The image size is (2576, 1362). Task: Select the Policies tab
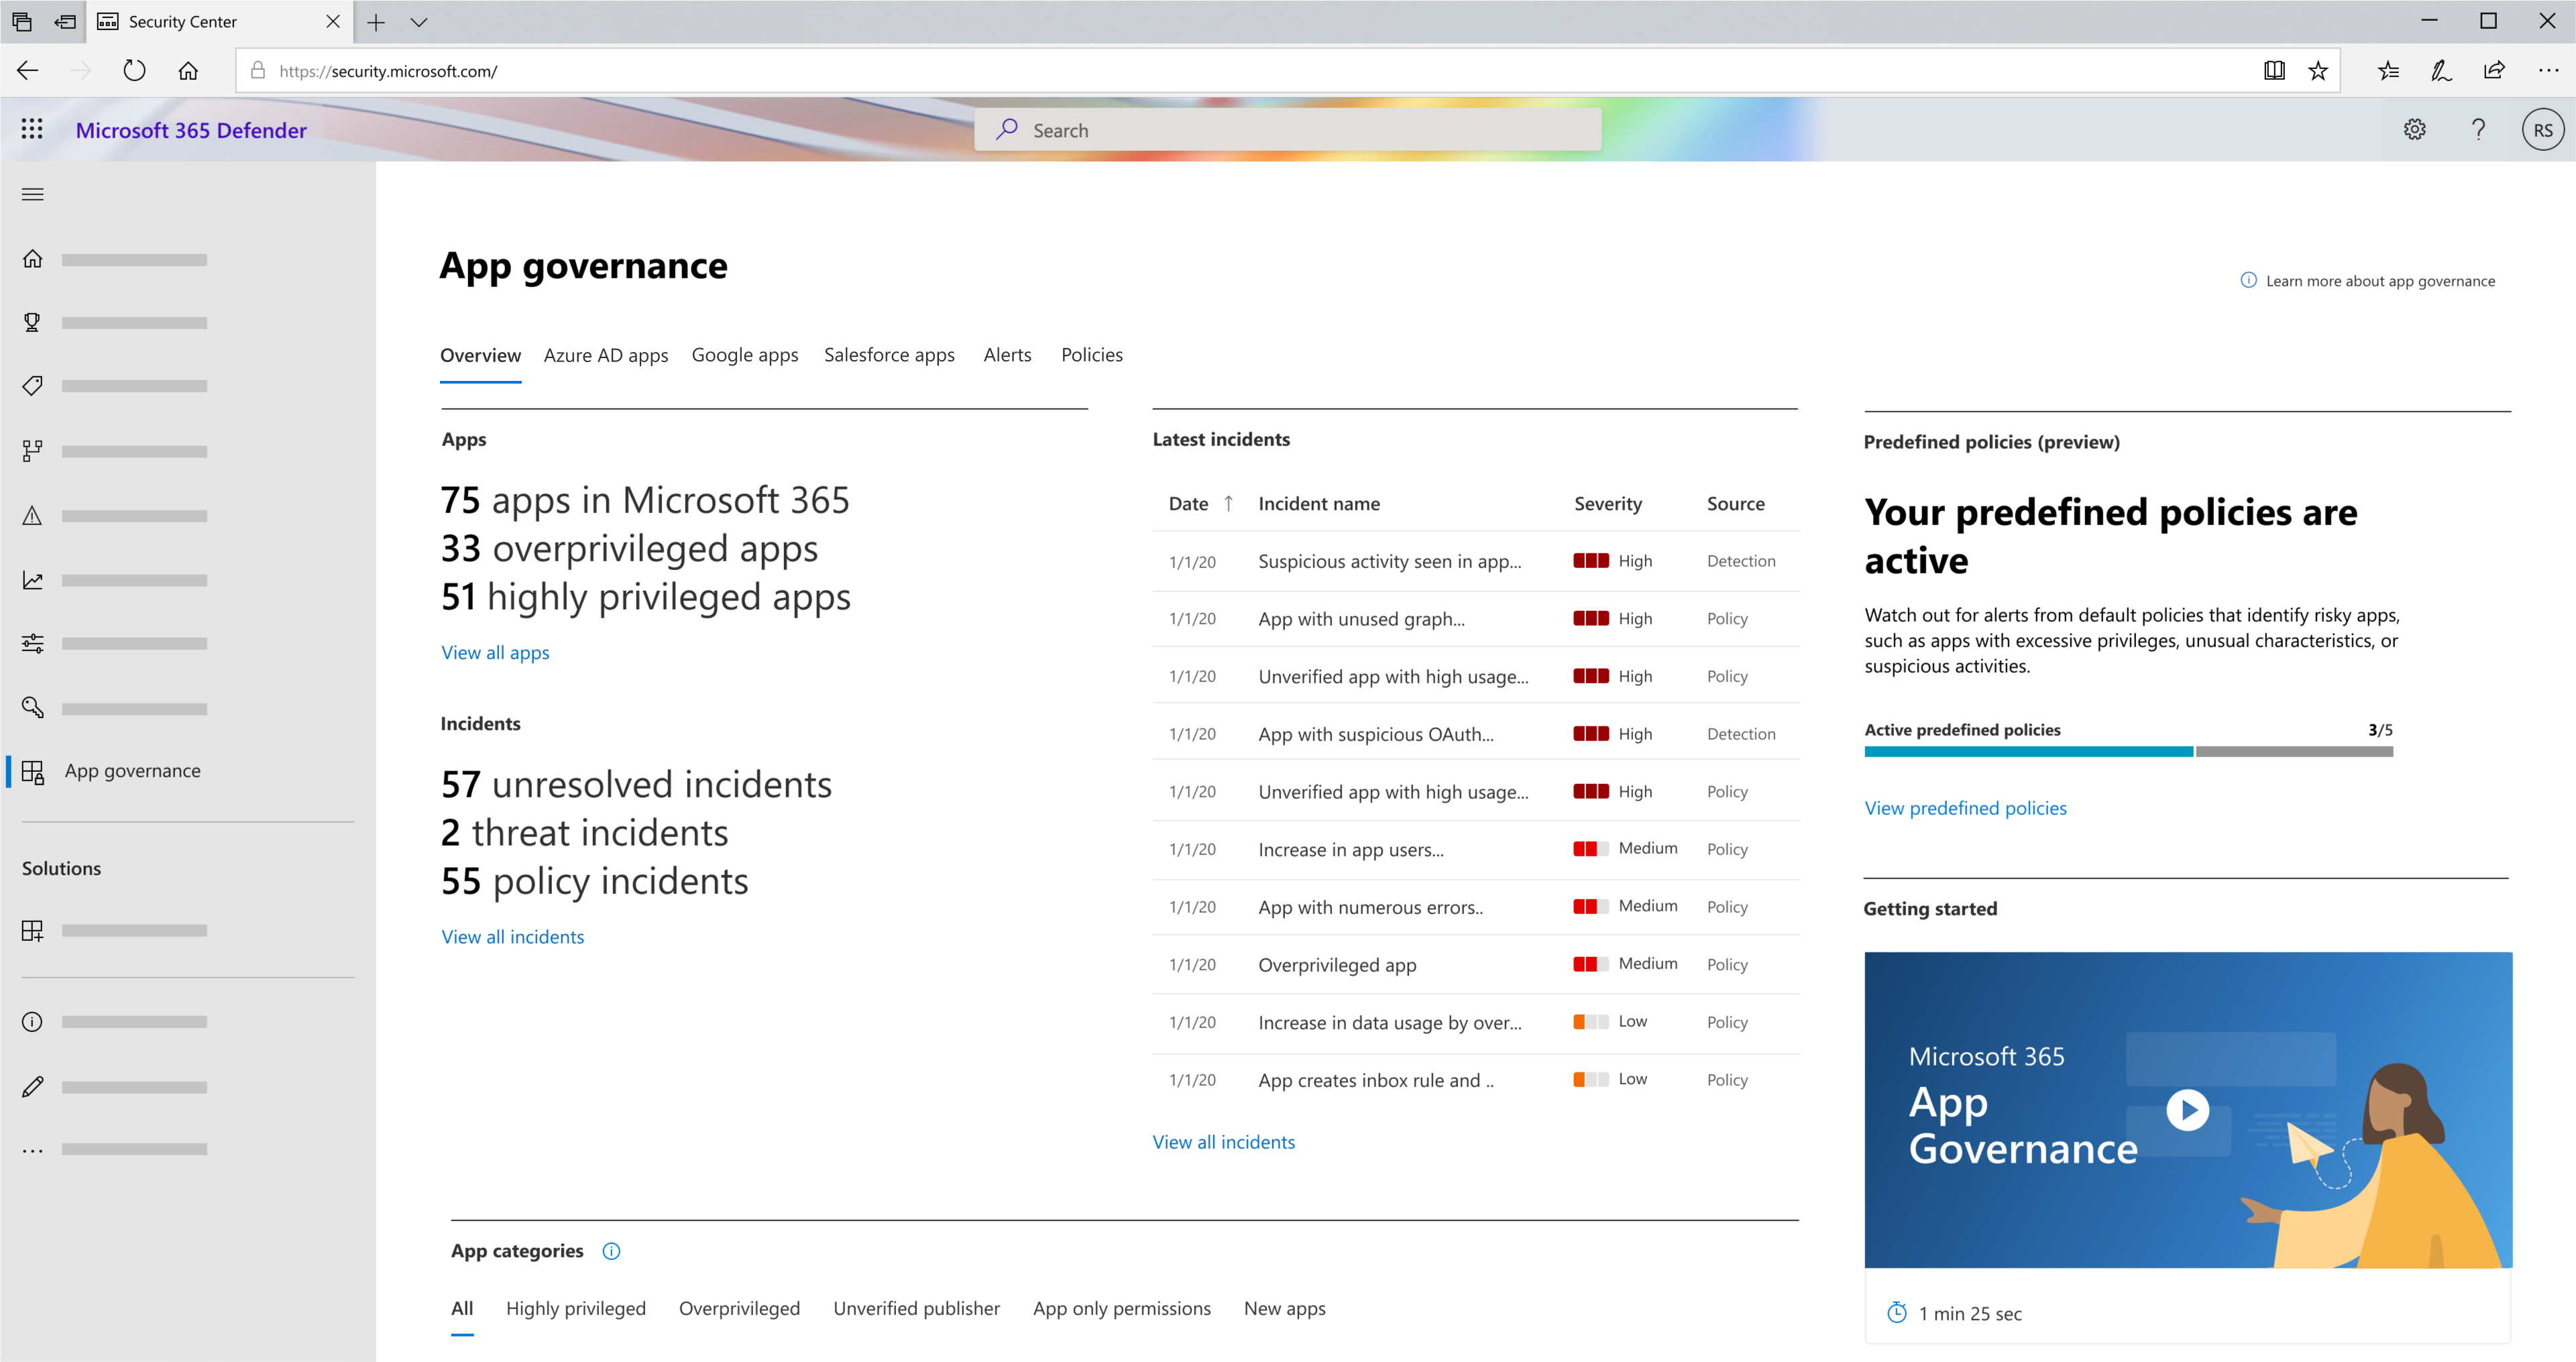[1090, 355]
